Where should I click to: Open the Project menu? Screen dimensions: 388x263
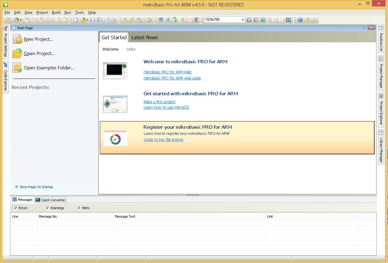[x=42, y=12]
